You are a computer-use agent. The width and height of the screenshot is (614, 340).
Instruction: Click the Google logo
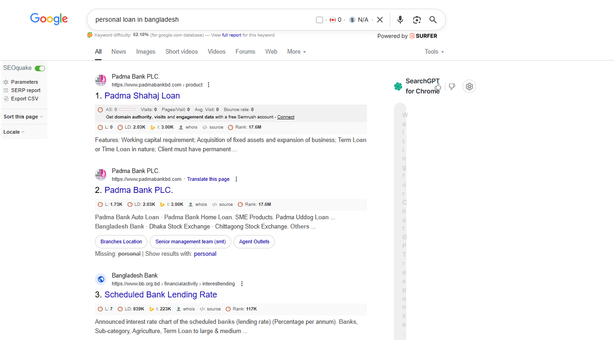click(49, 19)
